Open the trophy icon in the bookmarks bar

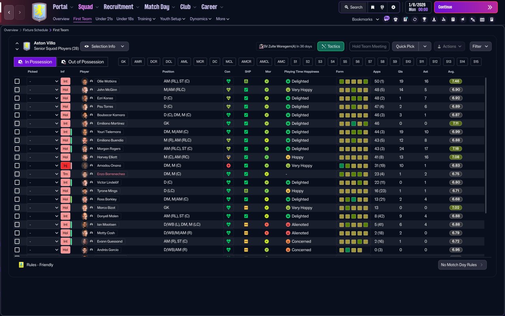coord(424,19)
